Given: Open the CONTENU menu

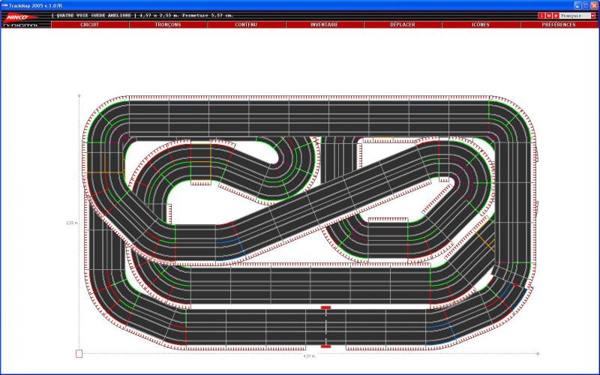Looking at the screenshot, I should (x=246, y=25).
